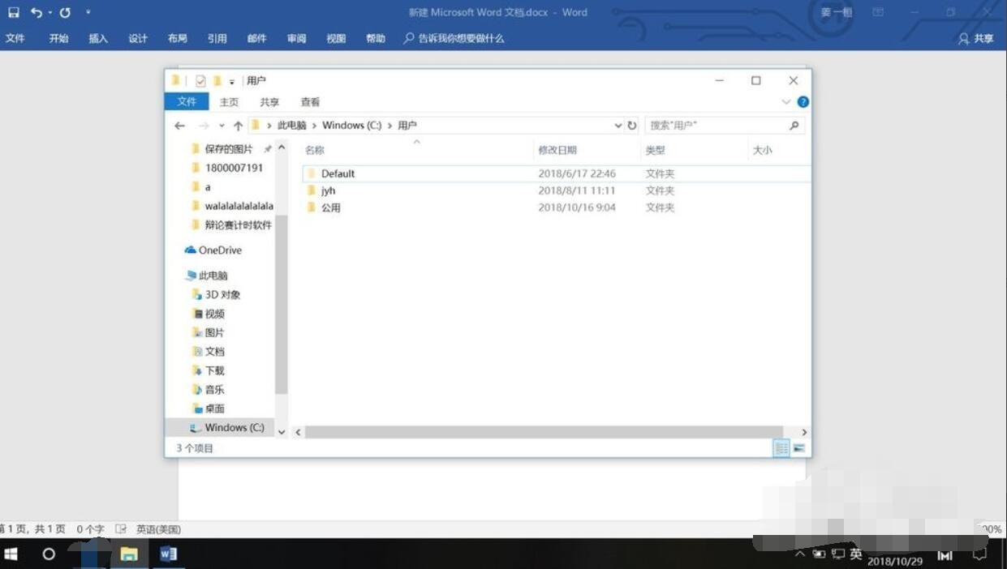Select 辩论赛计时软件 in the navigation pane

coord(238,225)
